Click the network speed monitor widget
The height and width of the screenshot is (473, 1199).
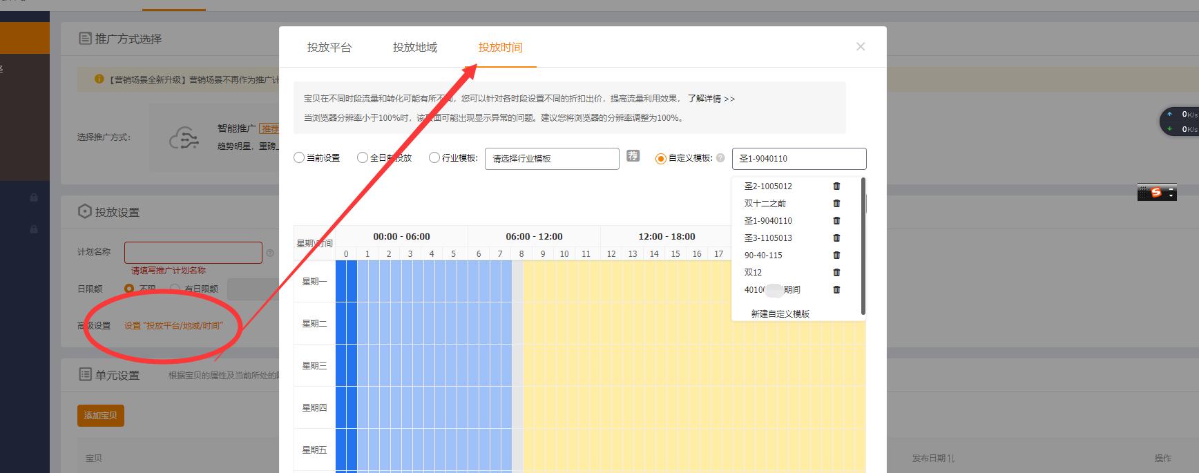coord(1179,122)
